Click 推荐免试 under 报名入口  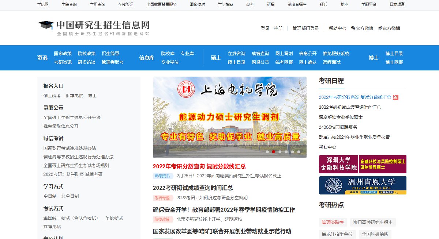tap(75, 96)
